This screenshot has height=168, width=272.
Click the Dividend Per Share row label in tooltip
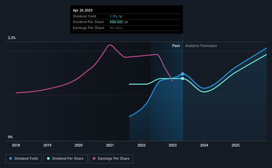tap(88, 22)
